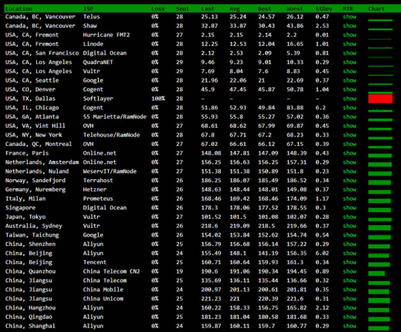Show MTR for China Telecom CN2 Quanzhou

click(x=349, y=271)
